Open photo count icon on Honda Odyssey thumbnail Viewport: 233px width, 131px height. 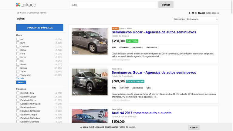[x=75, y=52]
